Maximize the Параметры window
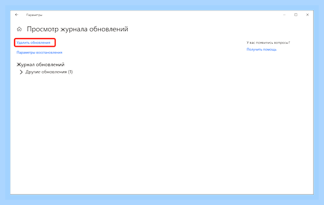The height and width of the screenshot is (205, 324). 296,15
